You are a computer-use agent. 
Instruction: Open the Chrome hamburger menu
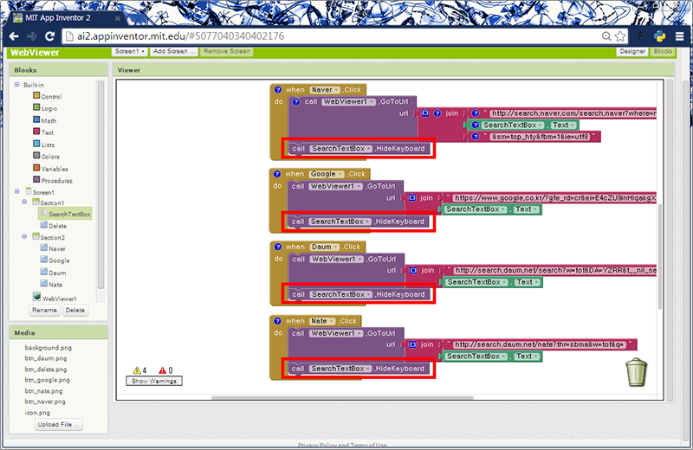680,36
